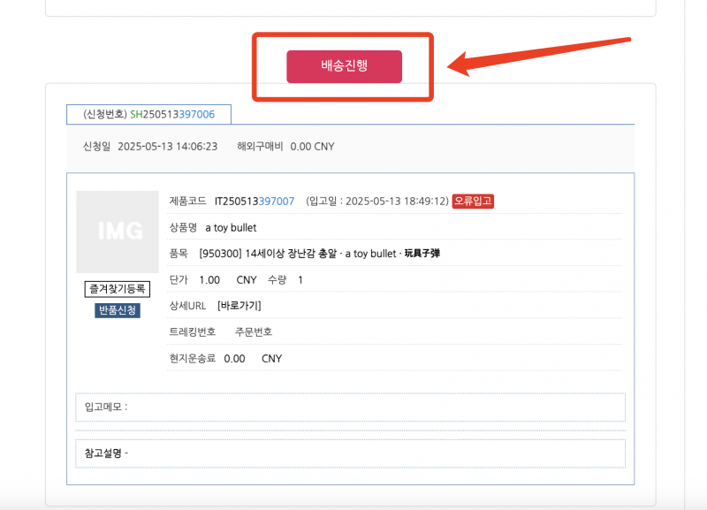The image size is (707, 510).
Task: Open the [바로가기] detail URL link
Action: pyautogui.click(x=239, y=306)
